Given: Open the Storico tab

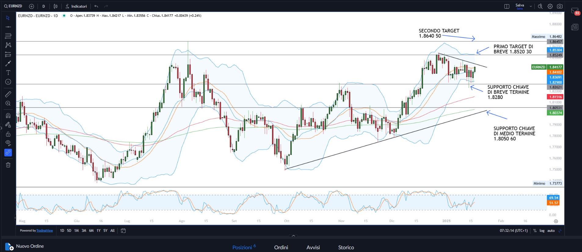Looking at the screenshot, I should [x=346, y=247].
